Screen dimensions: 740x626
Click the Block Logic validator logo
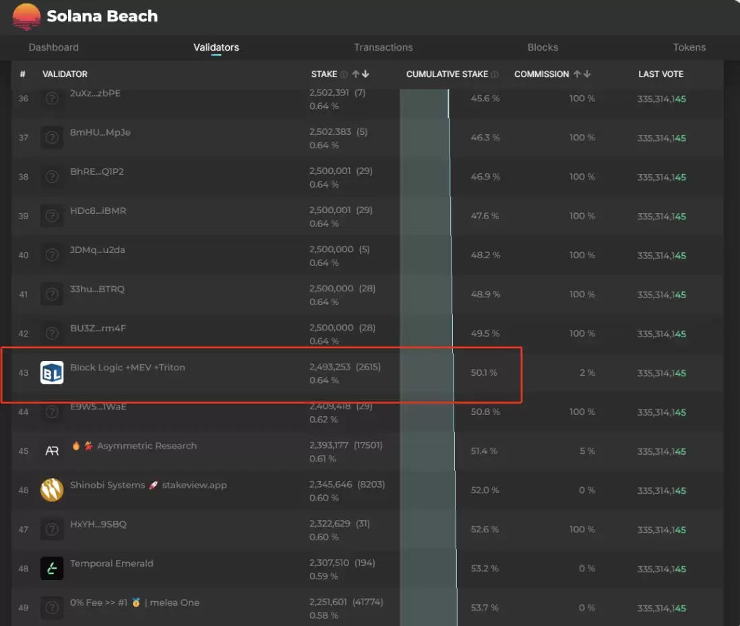[52, 373]
